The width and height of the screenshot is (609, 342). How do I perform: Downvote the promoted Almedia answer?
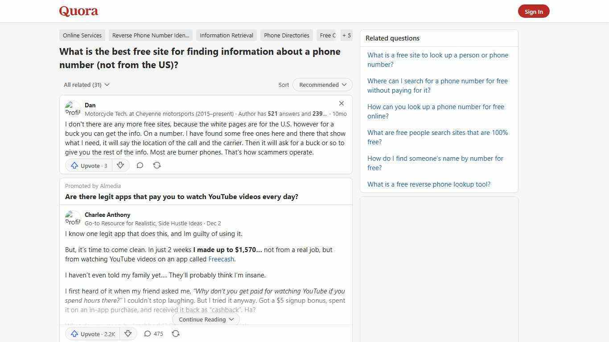click(128, 334)
